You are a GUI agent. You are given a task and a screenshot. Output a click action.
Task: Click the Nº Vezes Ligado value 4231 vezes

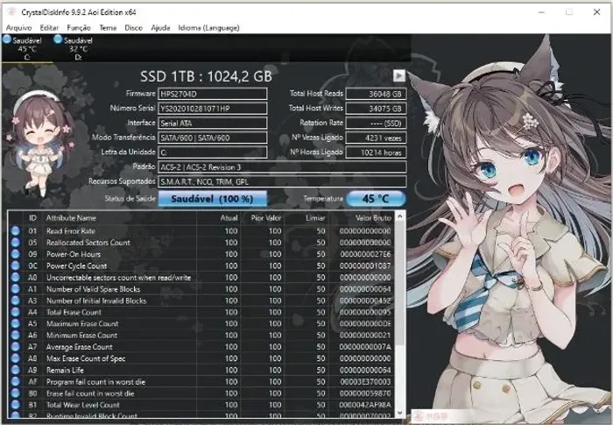(x=376, y=138)
